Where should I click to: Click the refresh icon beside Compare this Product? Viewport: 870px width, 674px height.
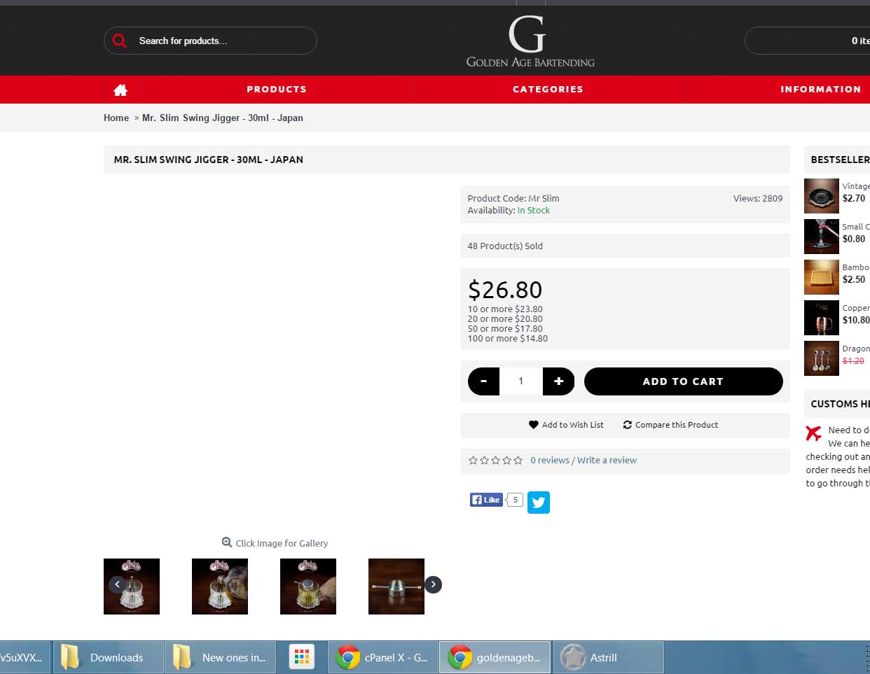(x=628, y=425)
